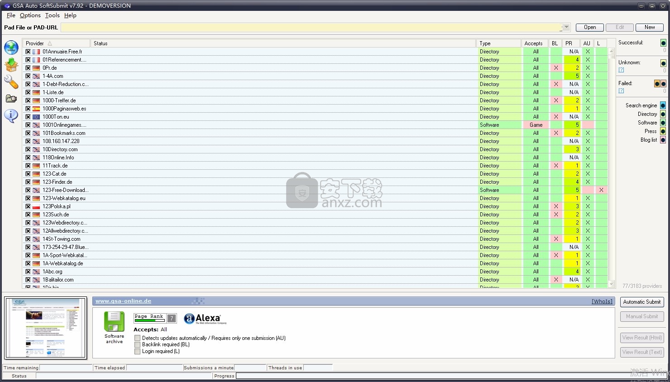The width and height of the screenshot is (670, 382).
Task: Open the Pad File URL dropdown arrow
Action: click(566, 28)
